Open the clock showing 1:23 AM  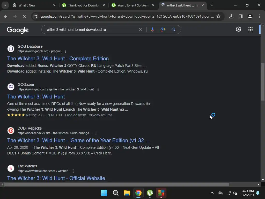coord(248,193)
